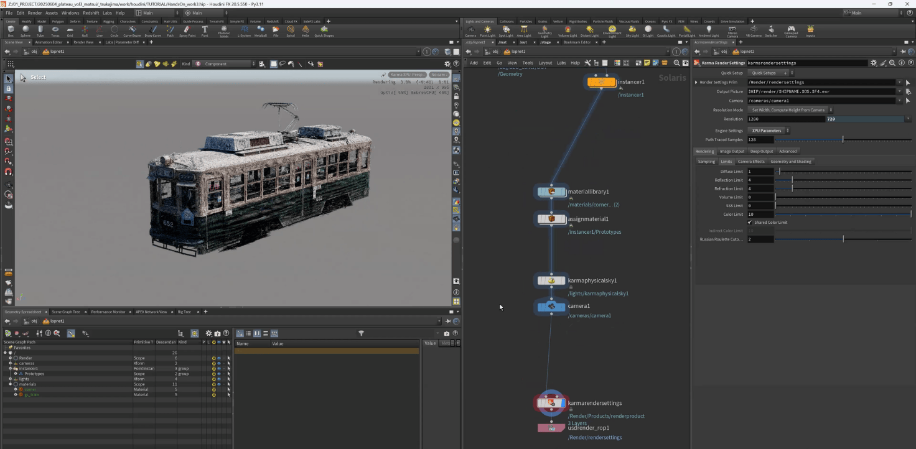Viewport: 916px width, 449px height.
Task: Select the materiallibrary1 node in the network
Action: pyautogui.click(x=551, y=192)
